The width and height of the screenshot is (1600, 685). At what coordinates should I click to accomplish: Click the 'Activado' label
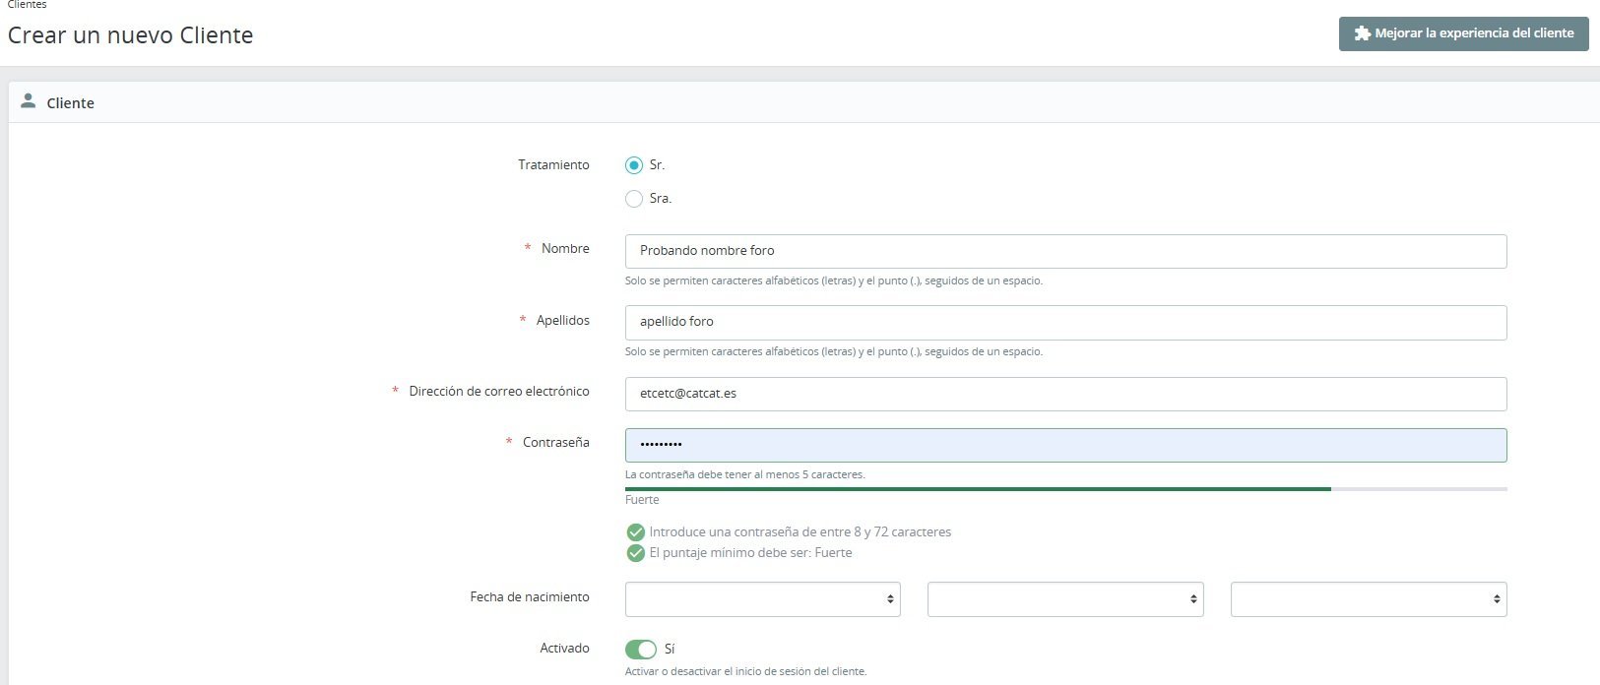coord(564,649)
